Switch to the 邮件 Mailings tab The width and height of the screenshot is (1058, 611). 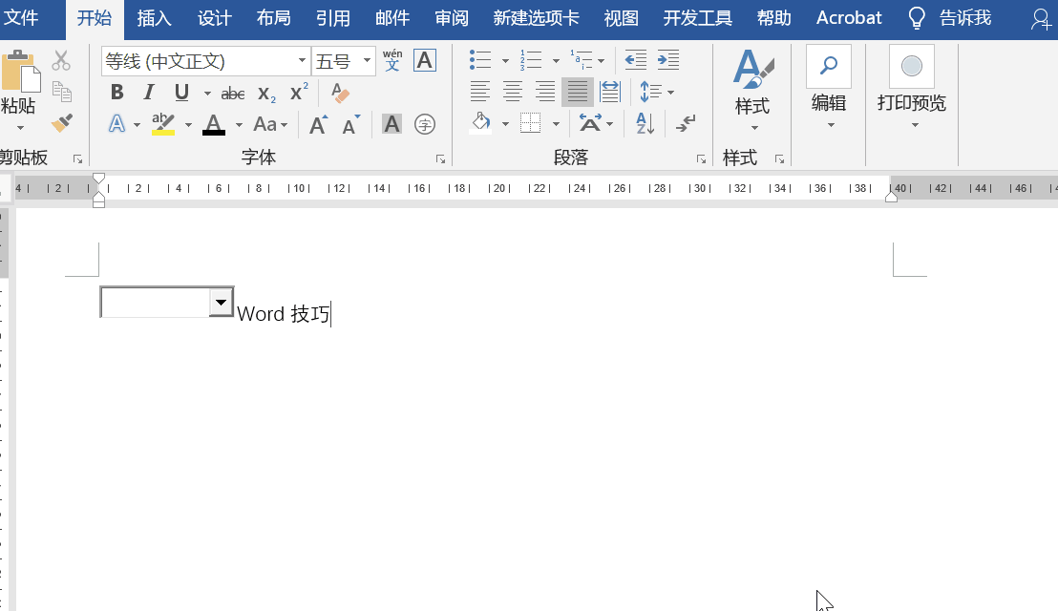[392, 18]
